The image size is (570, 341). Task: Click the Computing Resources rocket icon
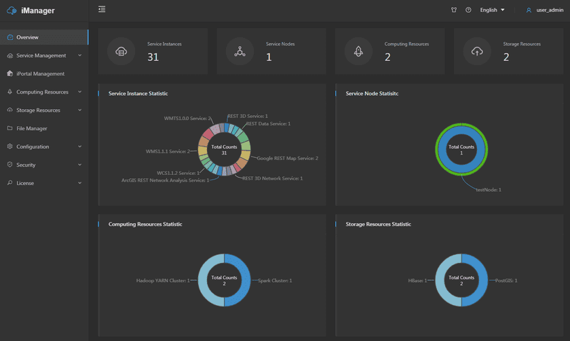(358, 52)
